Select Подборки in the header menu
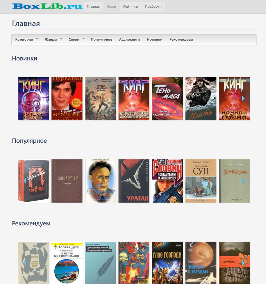 tap(153, 6)
